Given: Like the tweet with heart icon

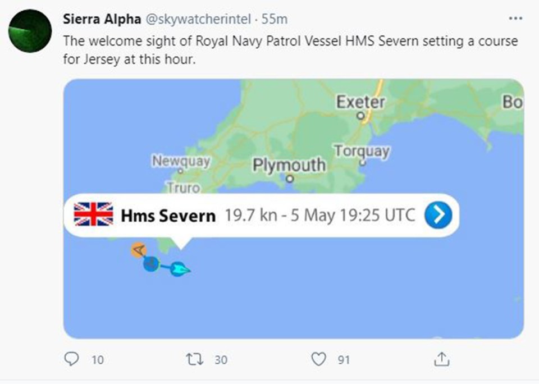Looking at the screenshot, I should coord(318,359).
